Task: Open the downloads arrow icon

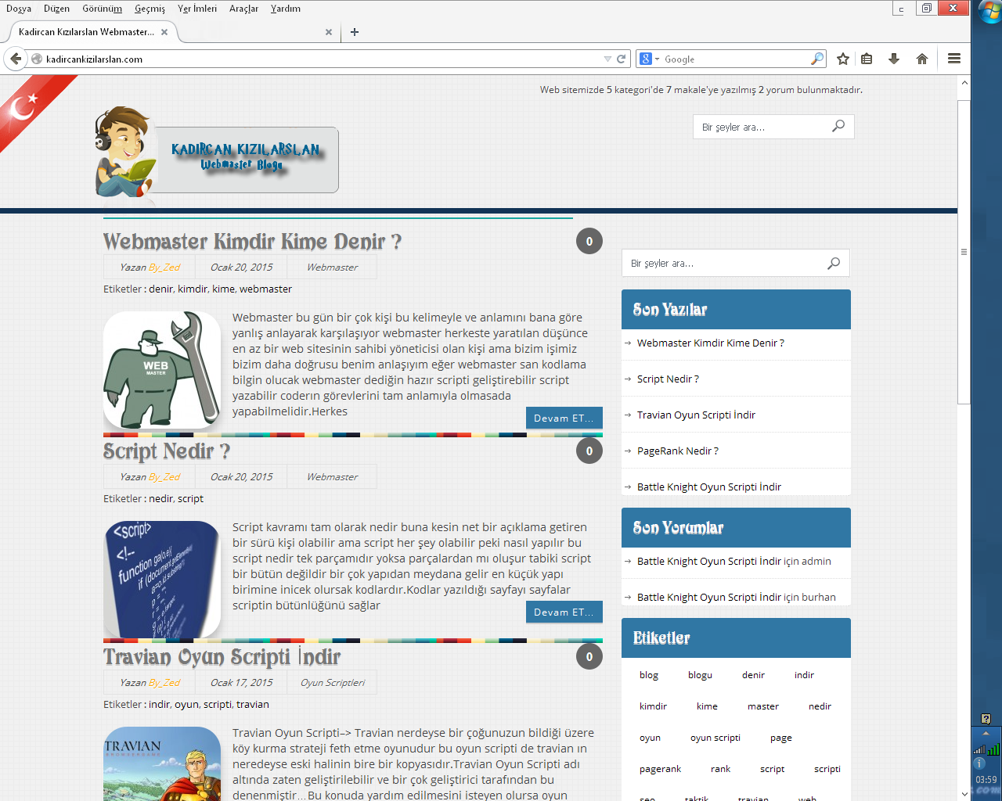Action: coord(894,59)
